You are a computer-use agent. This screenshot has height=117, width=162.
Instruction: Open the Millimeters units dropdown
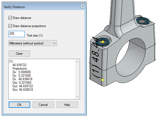(x=33, y=43)
